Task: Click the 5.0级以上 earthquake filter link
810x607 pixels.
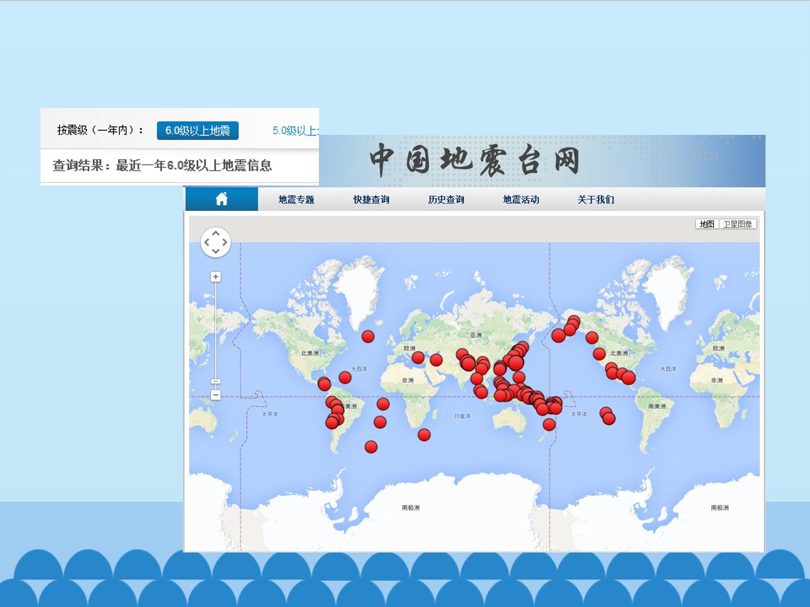Action: pyautogui.click(x=295, y=130)
